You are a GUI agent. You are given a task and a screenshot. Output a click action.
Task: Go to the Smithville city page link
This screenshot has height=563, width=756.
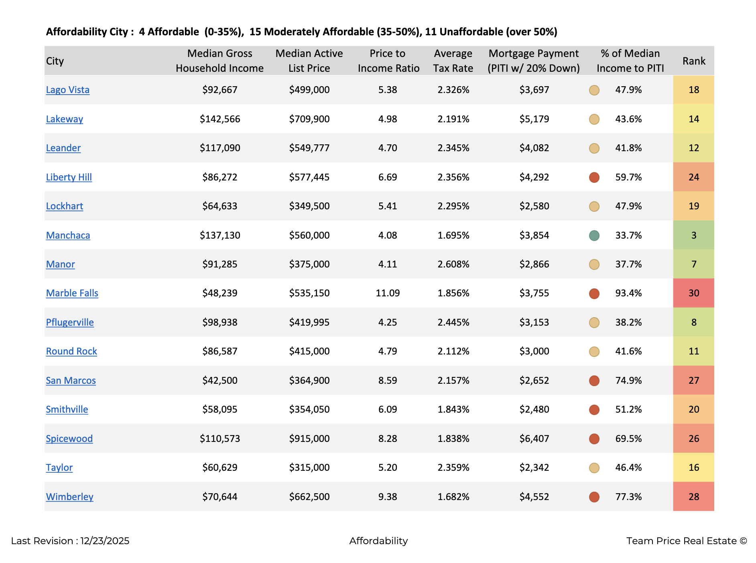[67, 409]
